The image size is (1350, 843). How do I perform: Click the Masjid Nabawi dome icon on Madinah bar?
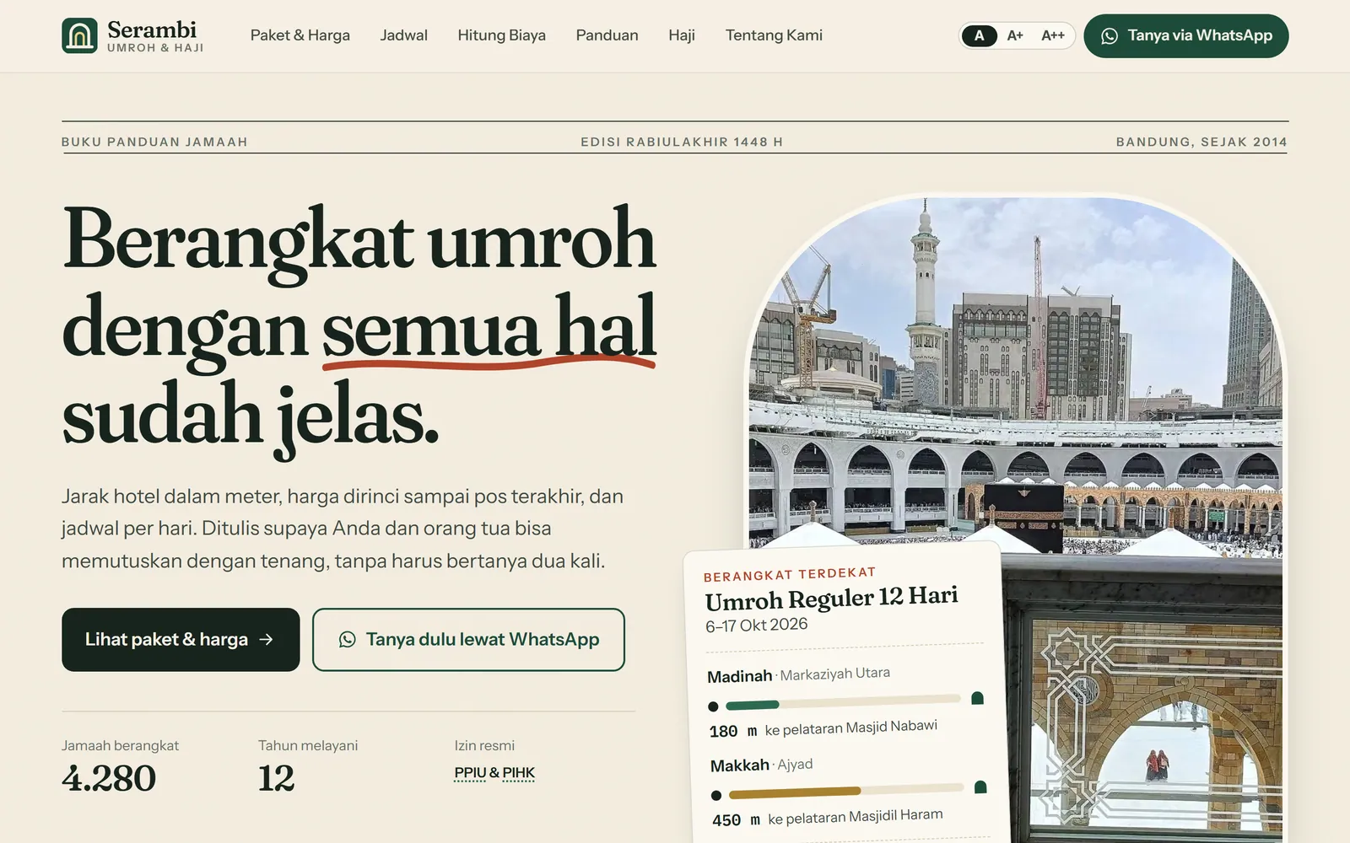pos(977,698)
